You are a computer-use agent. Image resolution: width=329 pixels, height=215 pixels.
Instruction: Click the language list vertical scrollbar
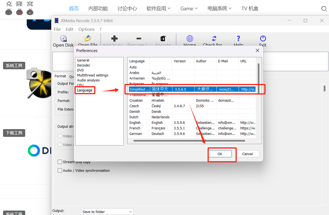[259, 78]
